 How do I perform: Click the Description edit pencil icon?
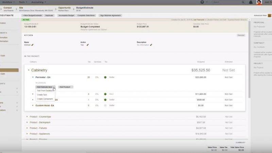tap(151, 45)
